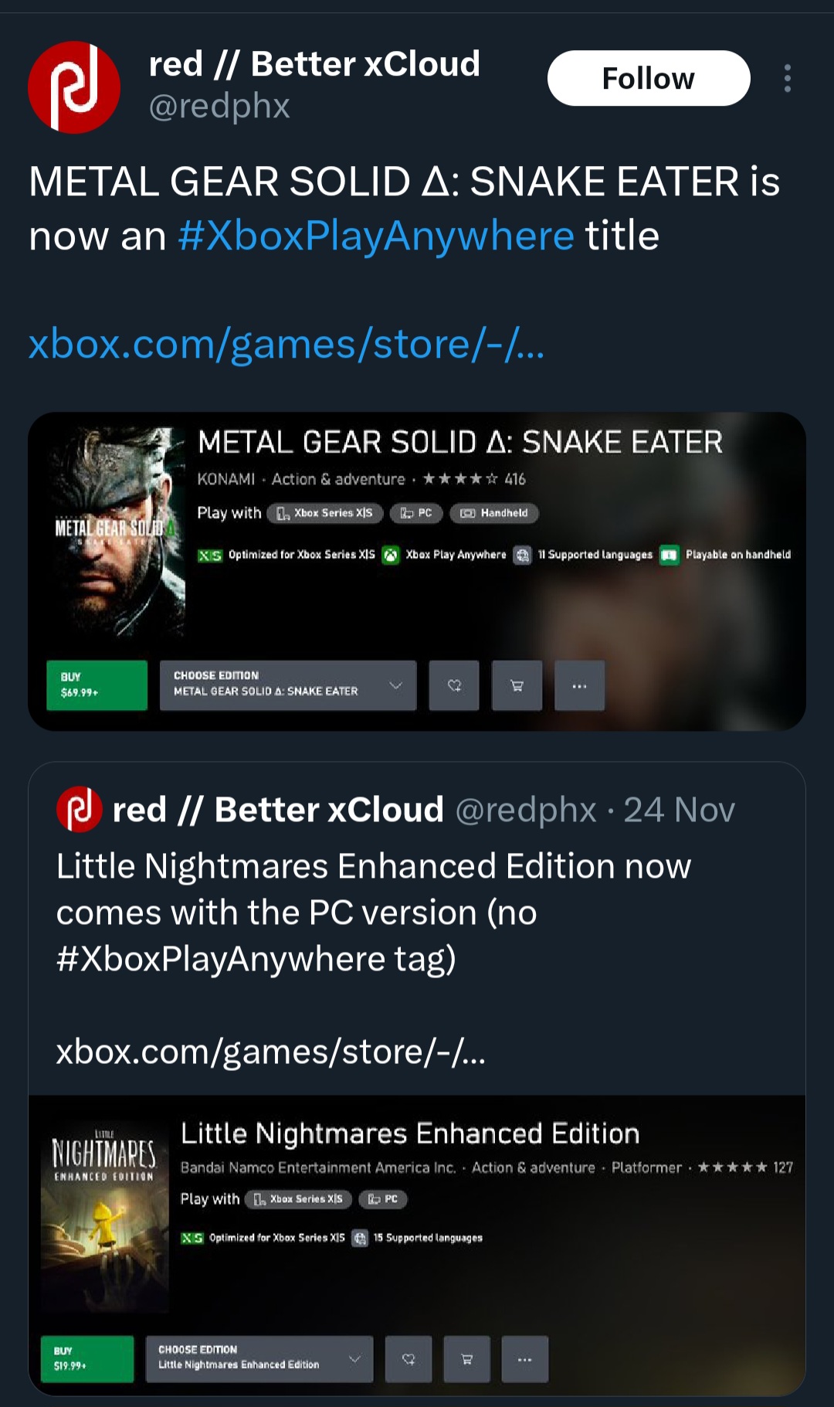The width and height of the screenshot is (834, 1407).
Task: Follow the @redphx account
Action: click(x=648, y=78)
